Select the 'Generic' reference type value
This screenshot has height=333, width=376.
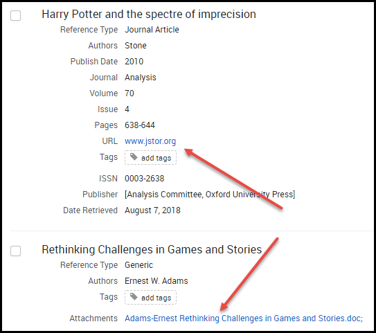[x=139, y=265]
